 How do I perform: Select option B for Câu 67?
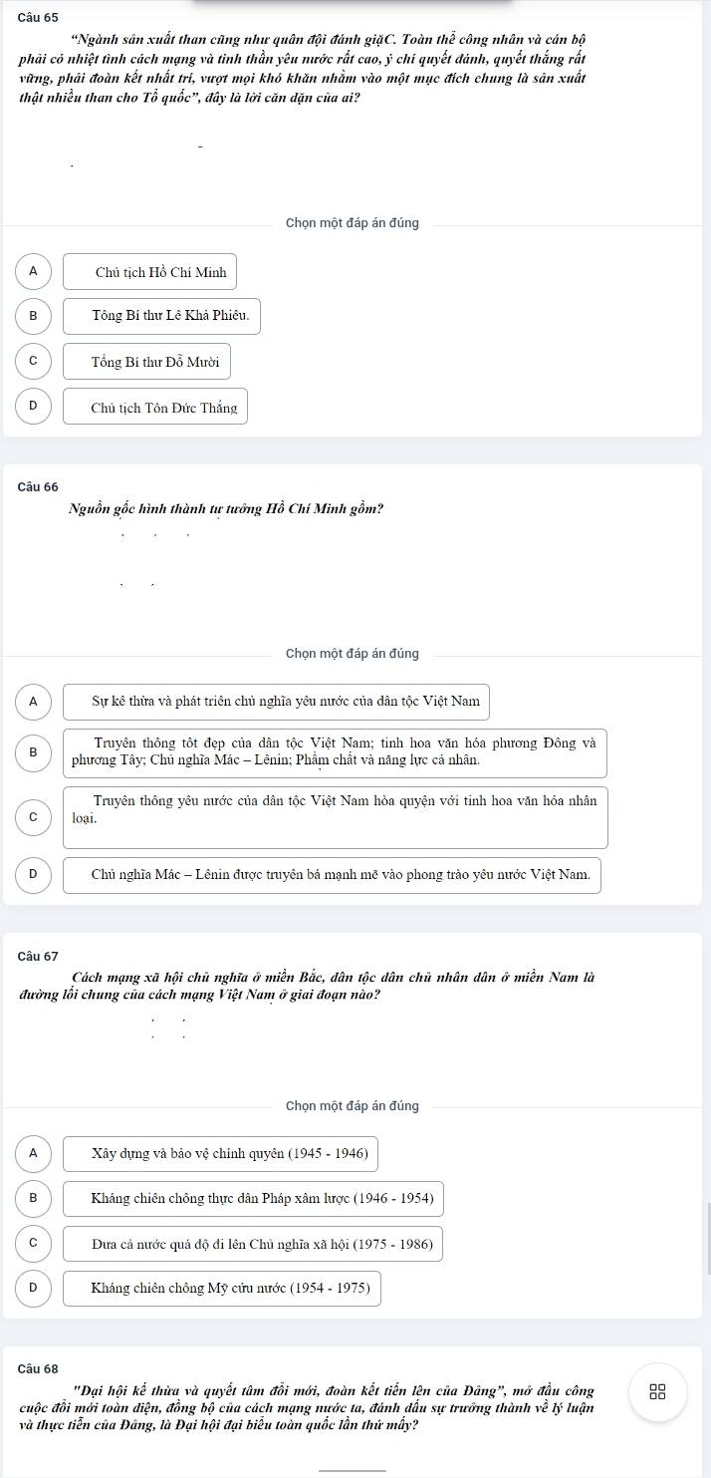tap(33, 1199)
